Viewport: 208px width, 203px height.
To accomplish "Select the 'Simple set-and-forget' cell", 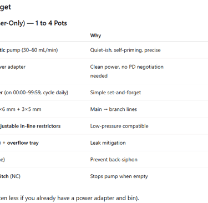I will pos(115,93).
